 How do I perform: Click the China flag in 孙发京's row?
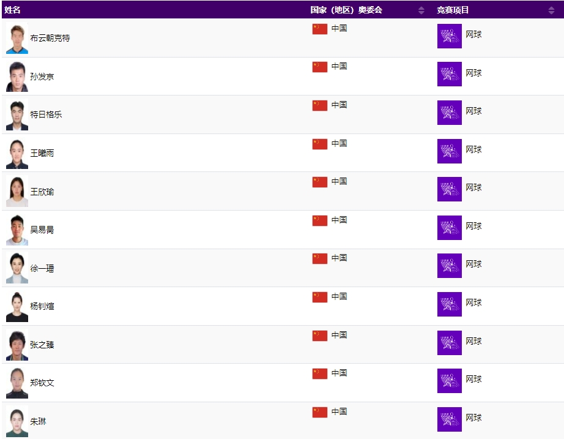(x=319, y=67)
